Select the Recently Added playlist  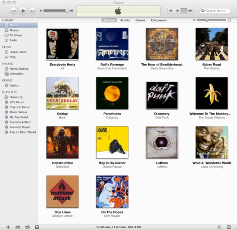pyautogui.click(x=20, y=122)
